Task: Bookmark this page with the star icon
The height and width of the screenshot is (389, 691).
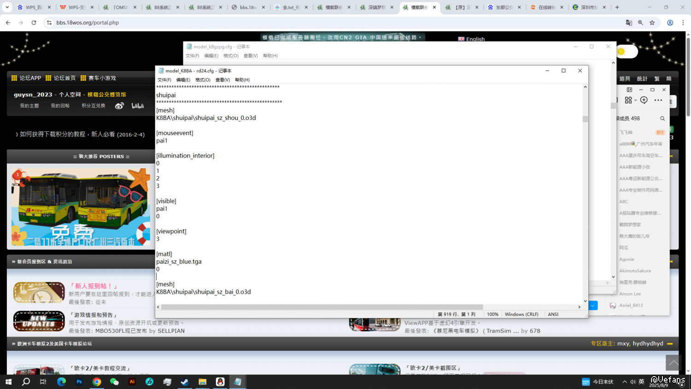Action: (x=652, y=23)
